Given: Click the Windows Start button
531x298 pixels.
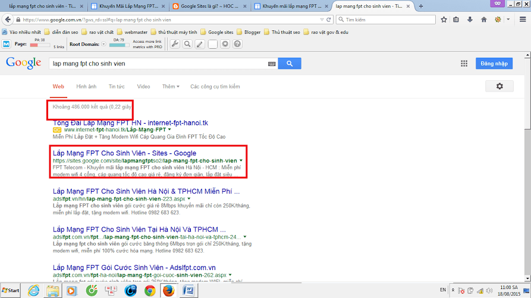Looking at the screenshot, I should tap(11, 290).
